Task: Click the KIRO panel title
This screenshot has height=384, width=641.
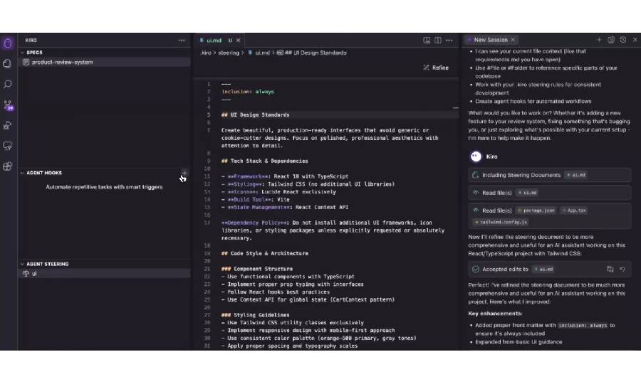Action: [x=31, y=41]
